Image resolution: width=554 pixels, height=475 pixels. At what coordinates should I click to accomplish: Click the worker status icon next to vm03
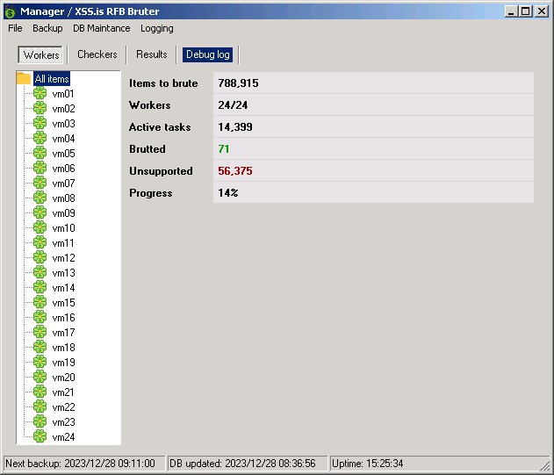[x=40, y=123]
